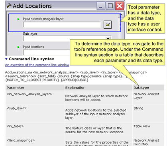This screenshot has height=146, width=167.
Task: Select the <field_mappings> parameter cell
Action: coord(35,142)
